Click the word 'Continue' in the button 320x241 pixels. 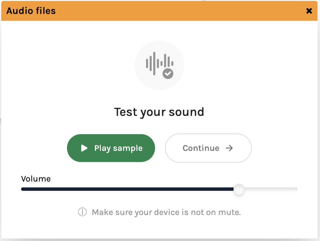click(201, 148)
